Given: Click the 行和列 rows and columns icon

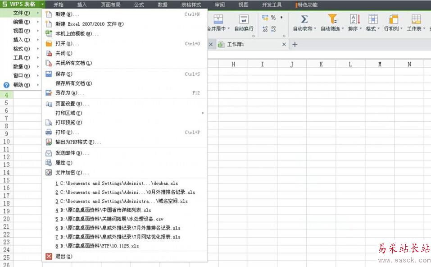Looking at the screenshot, I should coord(393,19).
